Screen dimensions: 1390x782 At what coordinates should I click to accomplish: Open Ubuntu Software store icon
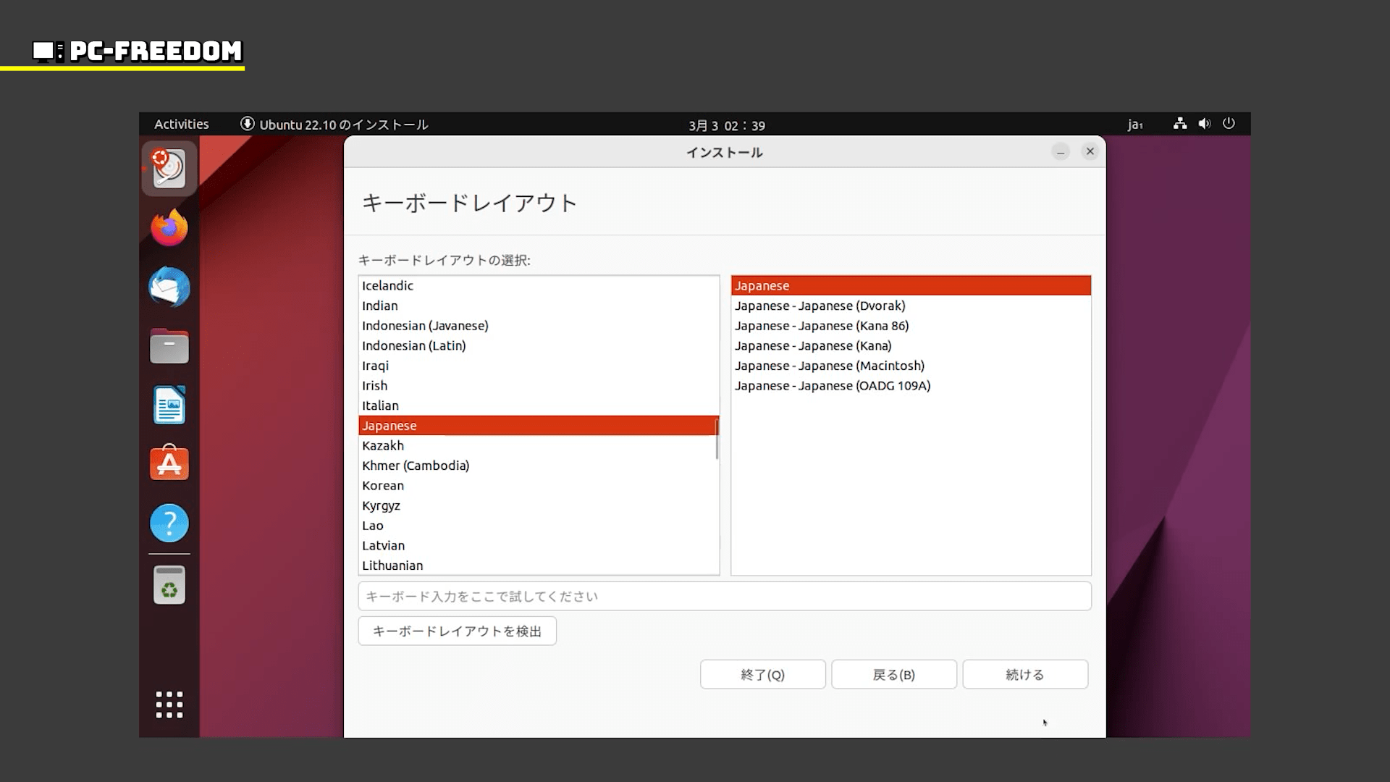click(x=169, y=463)
